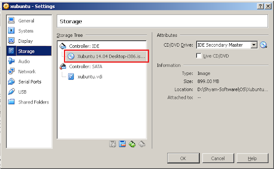Screen dimensions: 274x169
Task: Click the Add Controller green plus icon
Action: pos(132,144)
